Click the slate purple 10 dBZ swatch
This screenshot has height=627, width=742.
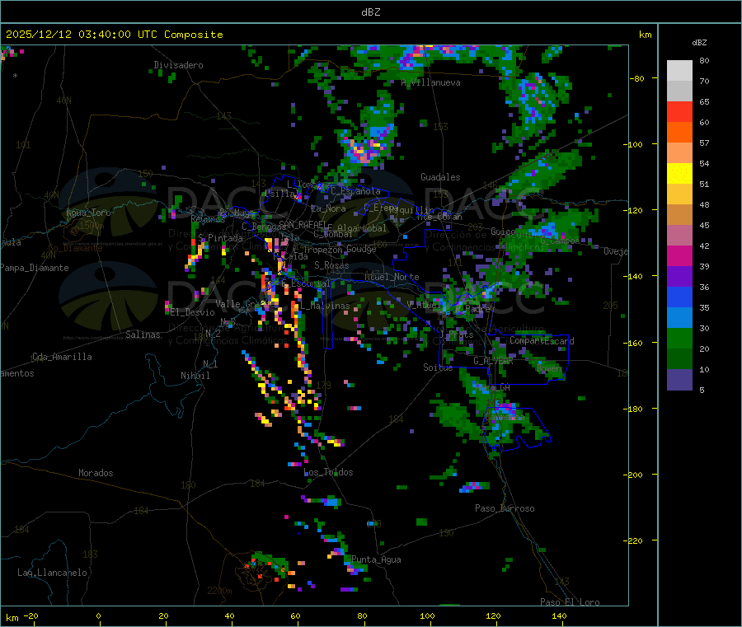[679, 380]
